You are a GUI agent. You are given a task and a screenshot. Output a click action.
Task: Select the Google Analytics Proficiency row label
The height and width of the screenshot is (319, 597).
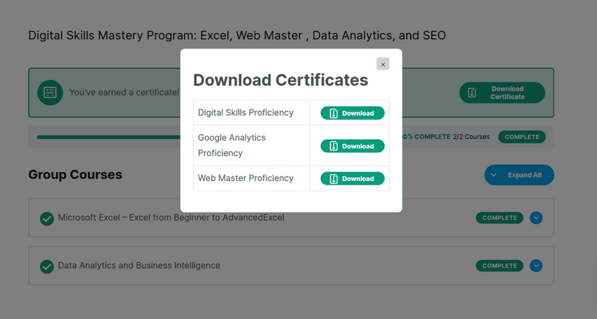232,145
